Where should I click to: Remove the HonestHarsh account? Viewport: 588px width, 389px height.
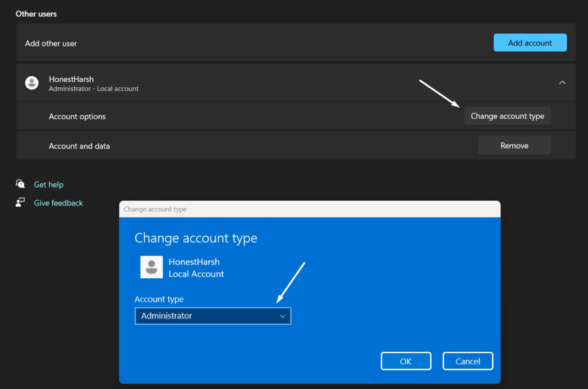coord(514,146)
